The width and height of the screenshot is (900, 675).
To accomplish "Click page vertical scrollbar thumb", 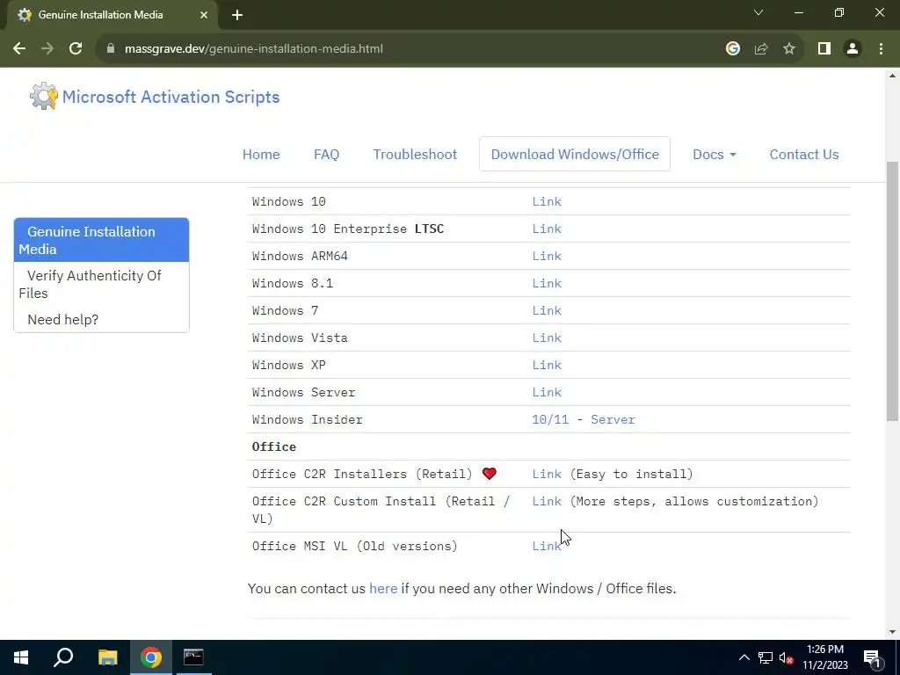I will (x=892, y=290).
